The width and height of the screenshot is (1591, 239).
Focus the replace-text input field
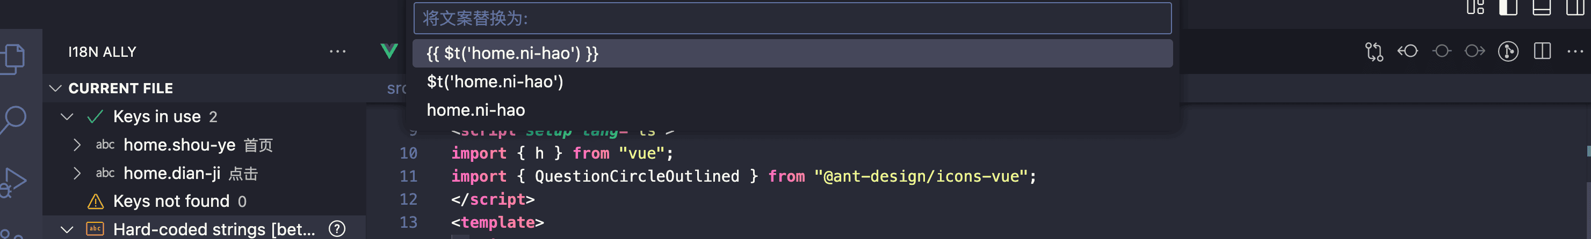coord(792,18)
